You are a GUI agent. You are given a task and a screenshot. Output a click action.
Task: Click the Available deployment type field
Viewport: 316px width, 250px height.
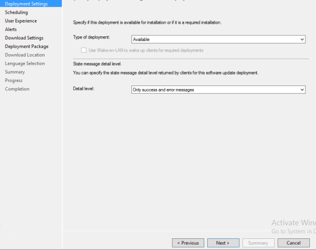(x=218, y=39)
